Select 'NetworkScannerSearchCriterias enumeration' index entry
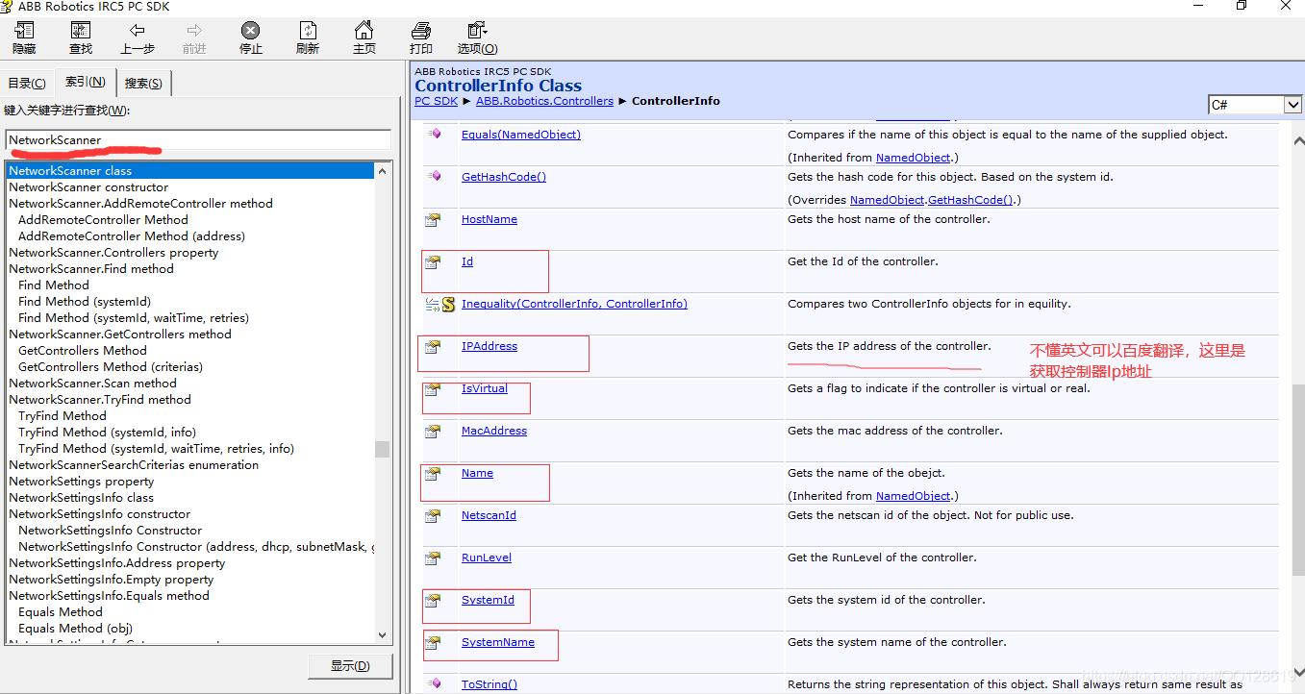 click(x=134, y=465)
